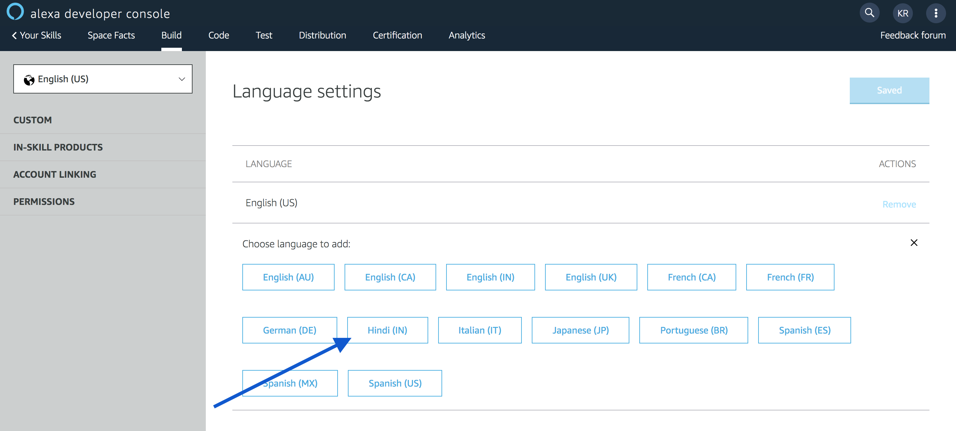Go back to Your Skills
The image size is (956, 431).
coord(37,35)
